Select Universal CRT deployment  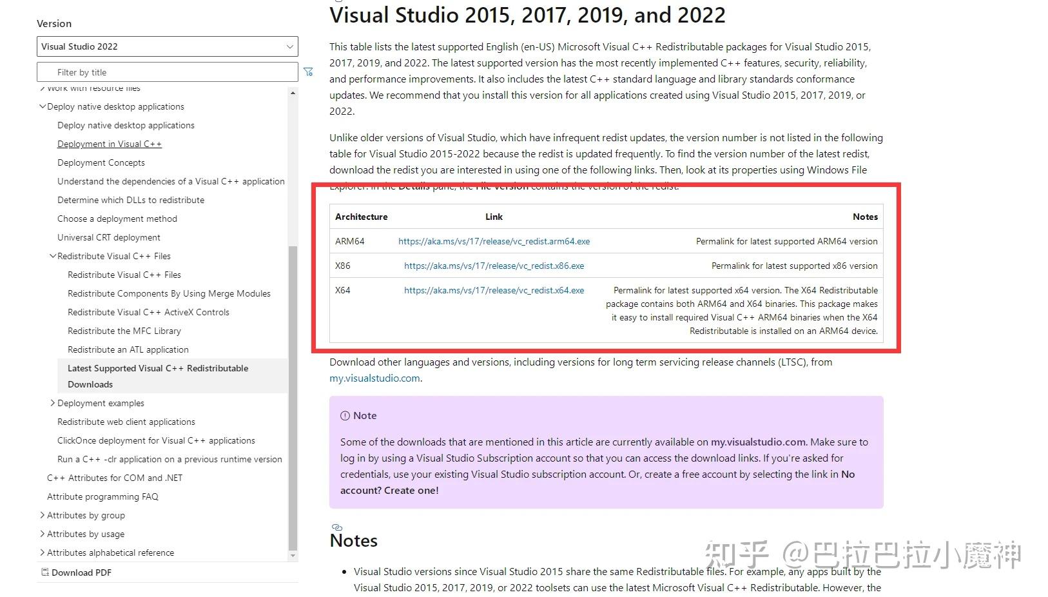[109, 237]
